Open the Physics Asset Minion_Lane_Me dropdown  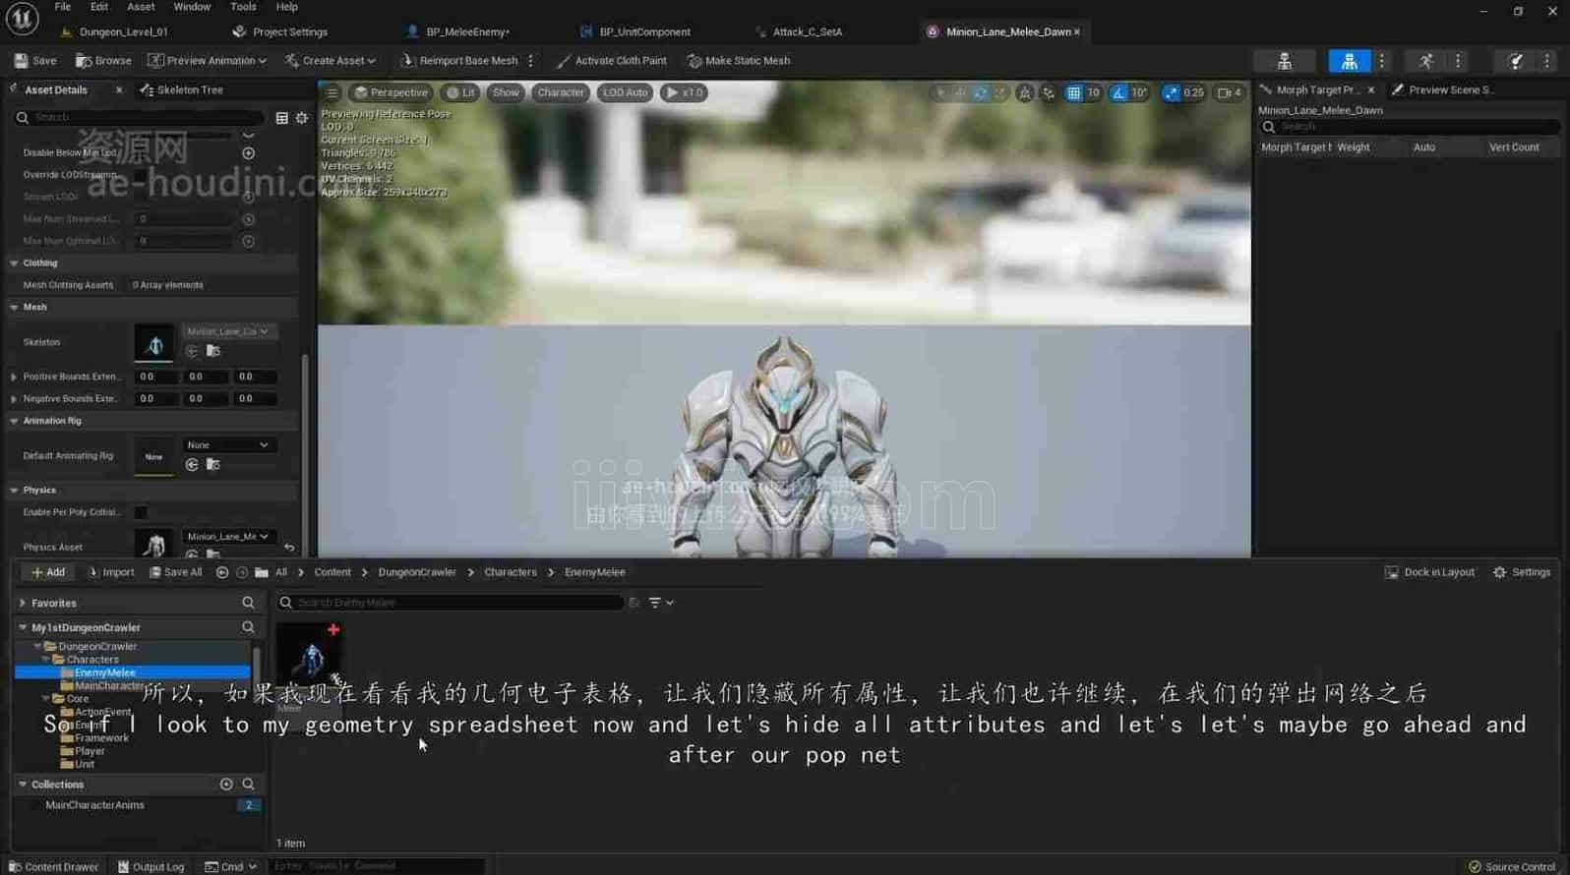(x=228, y=537)
